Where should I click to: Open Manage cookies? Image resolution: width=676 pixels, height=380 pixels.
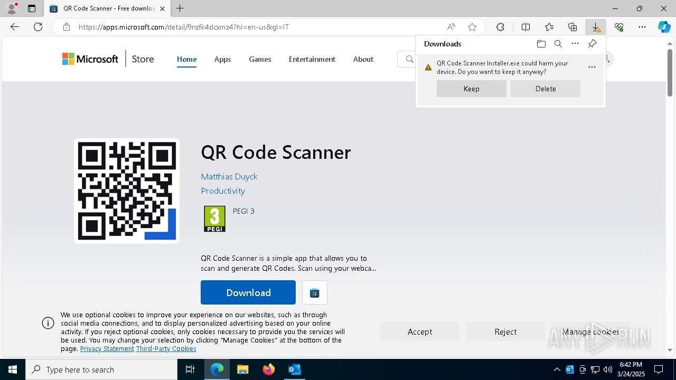click(x=591, y=331)
